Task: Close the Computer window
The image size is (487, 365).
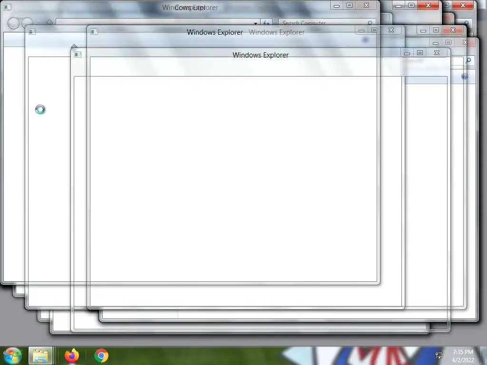Action: [367, 5]
